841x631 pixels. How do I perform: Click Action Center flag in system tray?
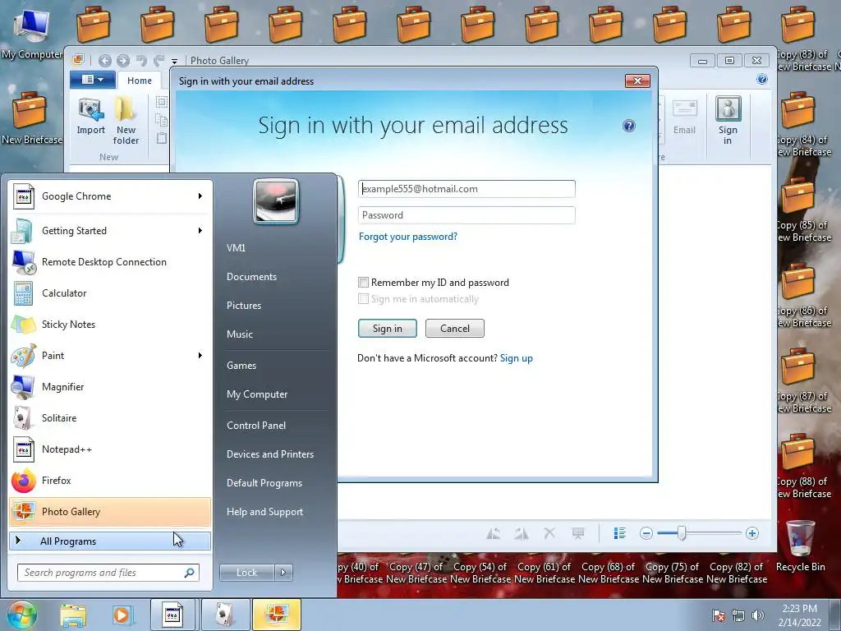pyautogui.click(x=719, y=615)
